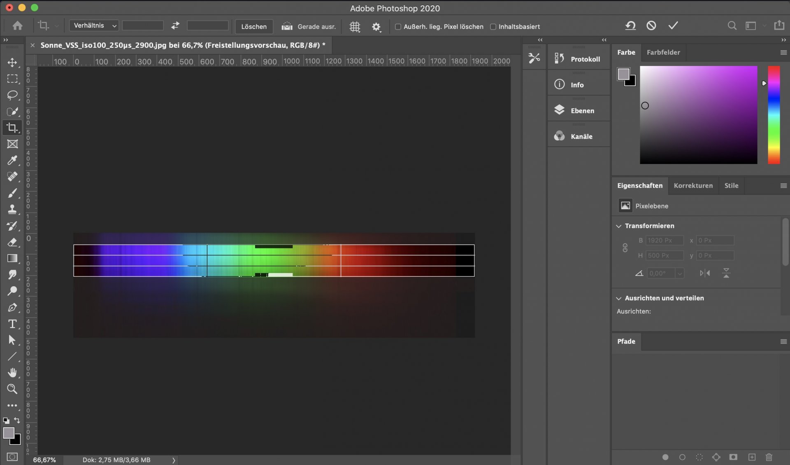Select the Line tool
This screenshot has width=790, height=465.
click(x=12, y=356)
